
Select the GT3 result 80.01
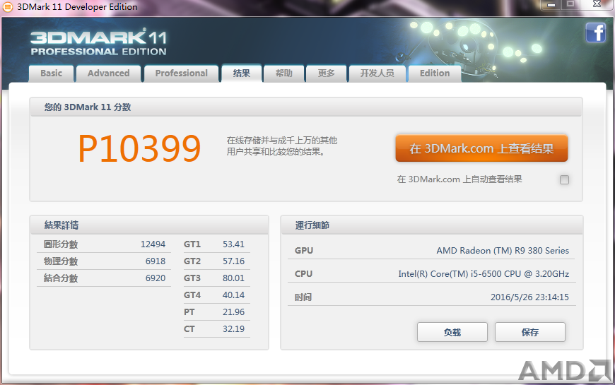[233, 278]
